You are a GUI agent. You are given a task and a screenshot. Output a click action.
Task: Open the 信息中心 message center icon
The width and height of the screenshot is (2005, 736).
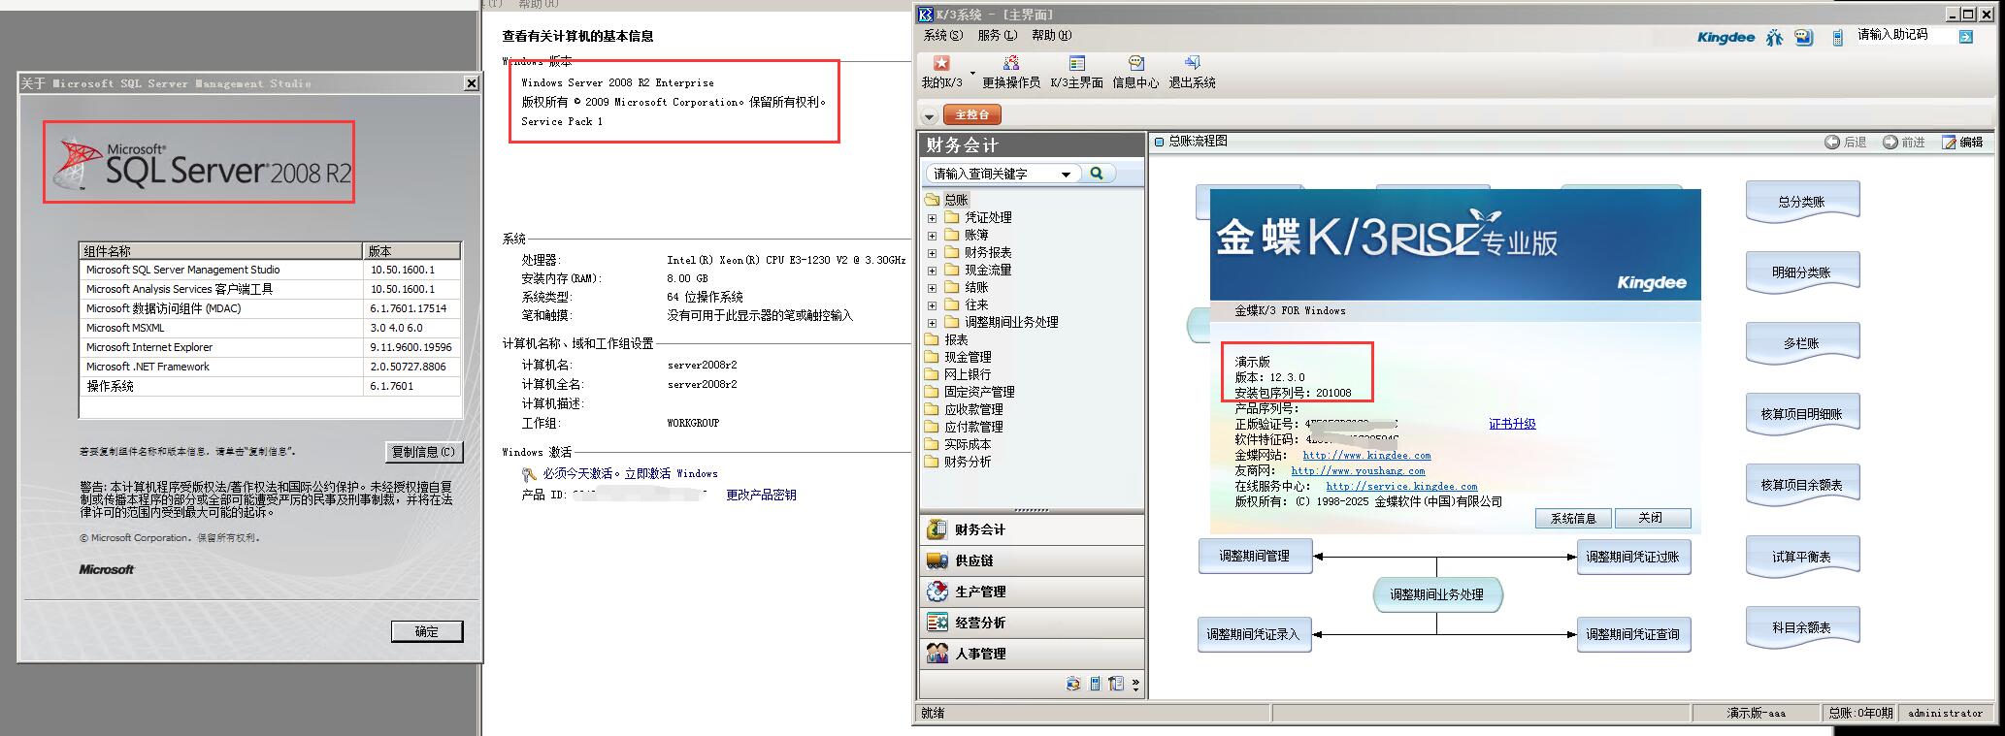pyautogui.click(x=1135, y=63)
